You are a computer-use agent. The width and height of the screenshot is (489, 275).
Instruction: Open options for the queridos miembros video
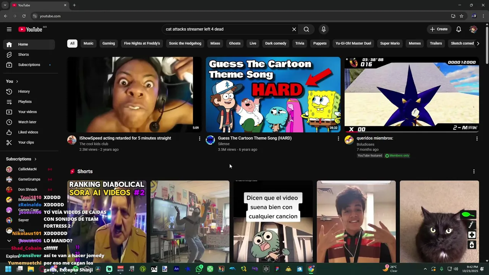point(477,139)
